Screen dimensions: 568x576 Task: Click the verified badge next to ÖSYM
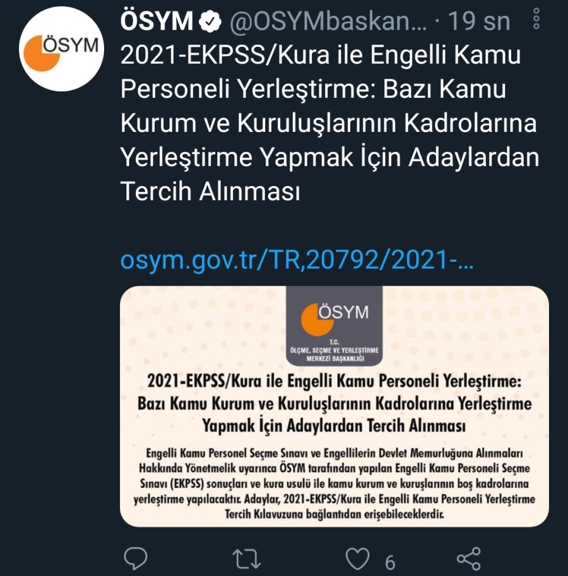210,21
